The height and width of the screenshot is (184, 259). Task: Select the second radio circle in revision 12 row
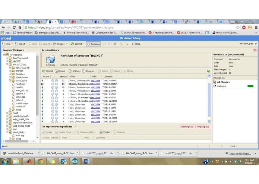point(56,80)
